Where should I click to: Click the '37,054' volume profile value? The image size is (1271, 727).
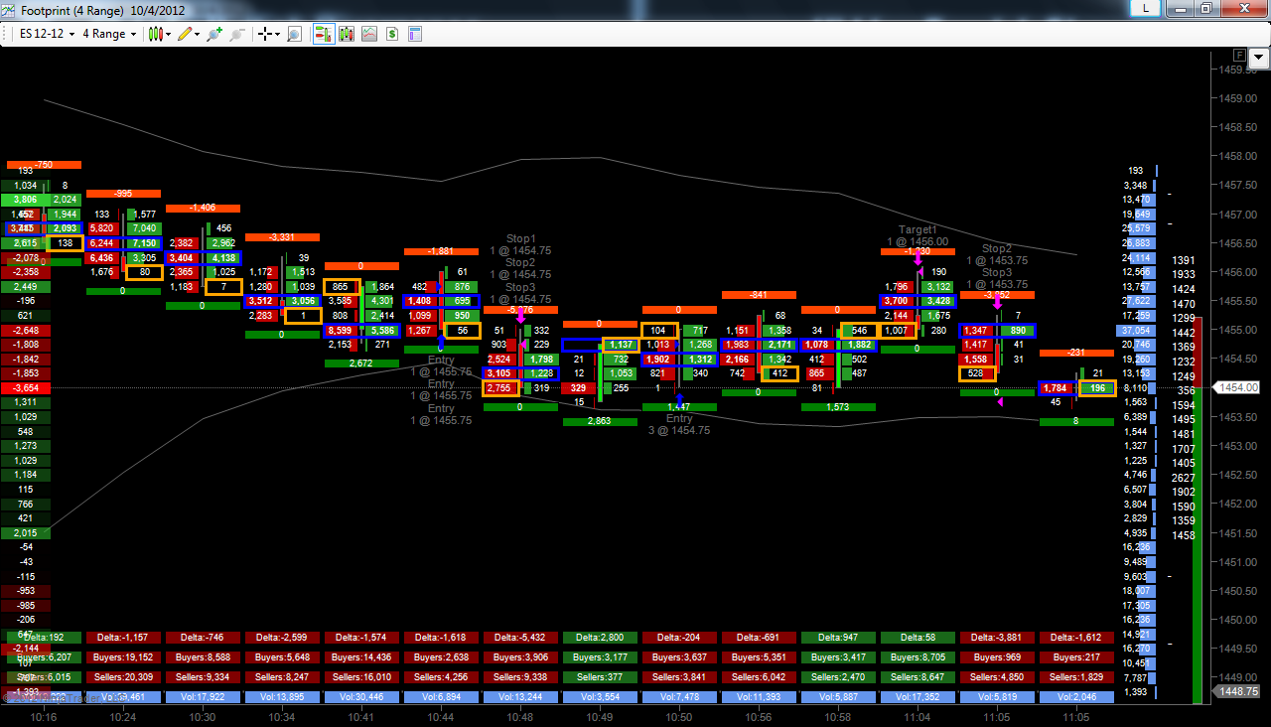click(x=1134, y=330)
